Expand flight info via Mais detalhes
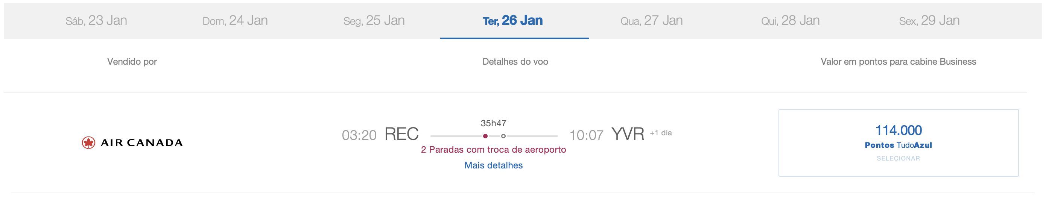 tap(493, 165)
